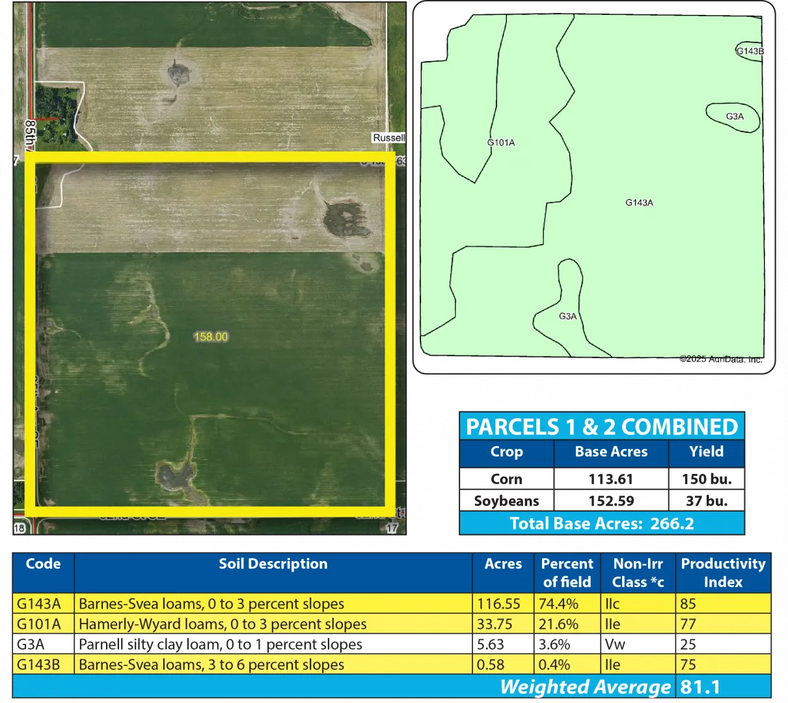Select the G143A zone label on soil map
Viewport: 788px width, 703px height.
639,202
